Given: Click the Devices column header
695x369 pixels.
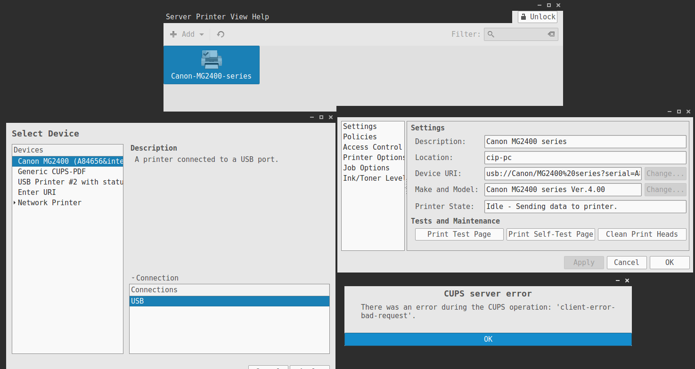Looking at the screenshot, I should [x=68, y=150].
